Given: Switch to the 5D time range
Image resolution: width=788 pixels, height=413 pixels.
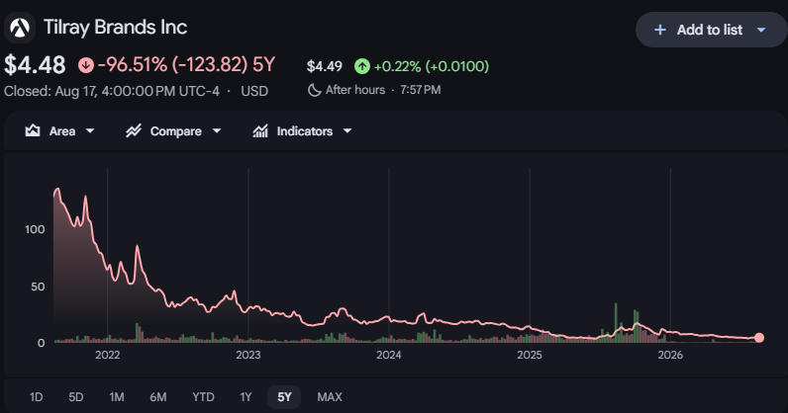Looking at the screenshot, I should click(76, 397).
